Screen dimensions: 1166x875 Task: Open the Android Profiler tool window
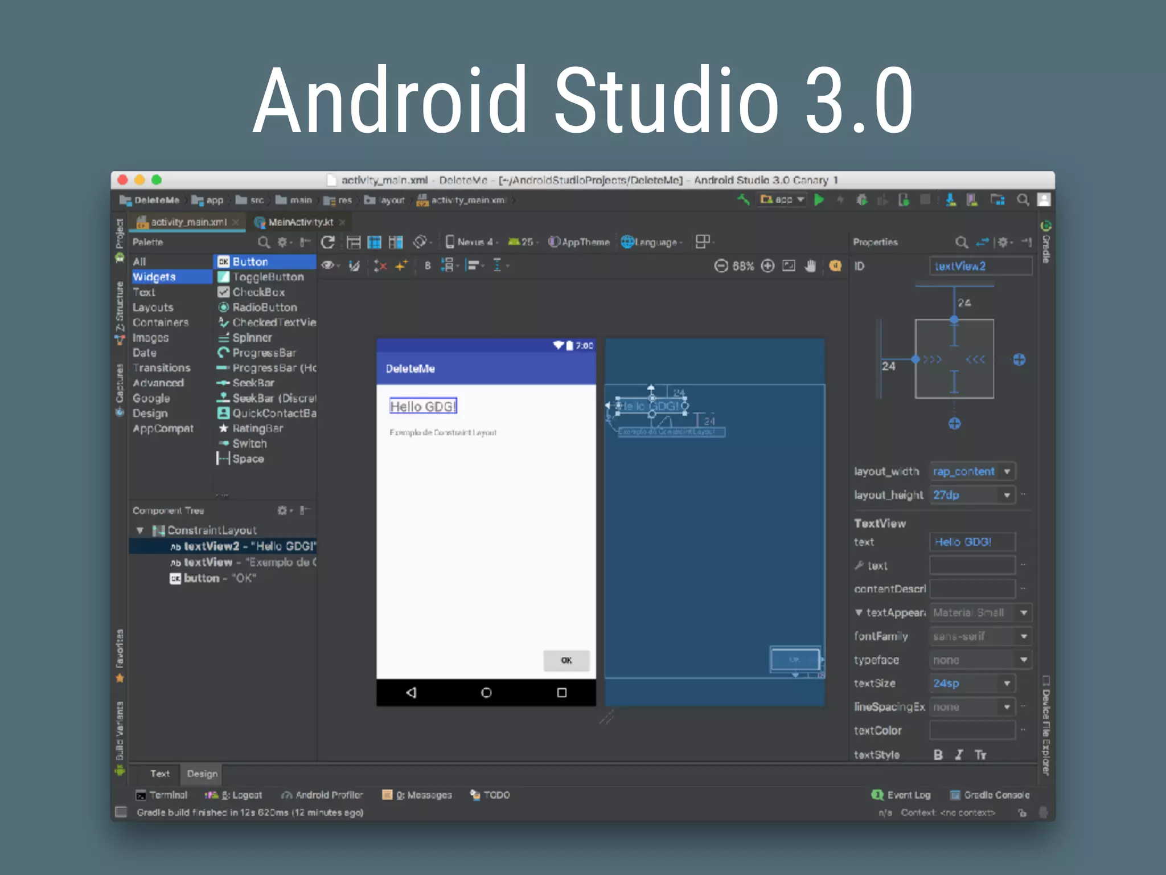322,795
